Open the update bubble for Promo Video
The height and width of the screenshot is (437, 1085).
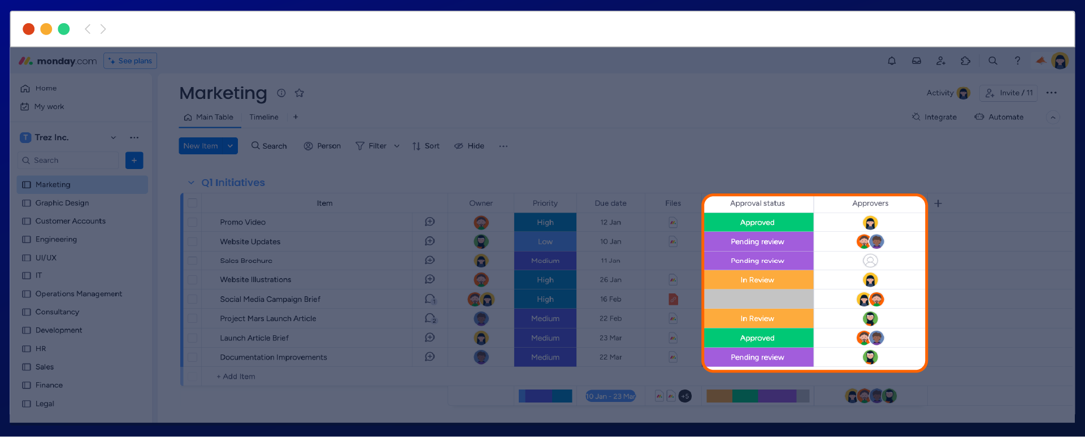(x=429, y=222)
